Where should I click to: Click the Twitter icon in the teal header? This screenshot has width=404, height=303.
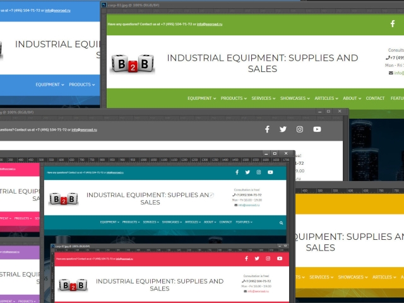tap(247, 172)
